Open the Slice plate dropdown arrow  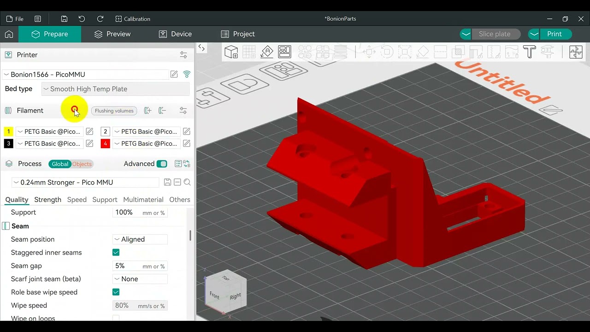click(x=466, y=34)
